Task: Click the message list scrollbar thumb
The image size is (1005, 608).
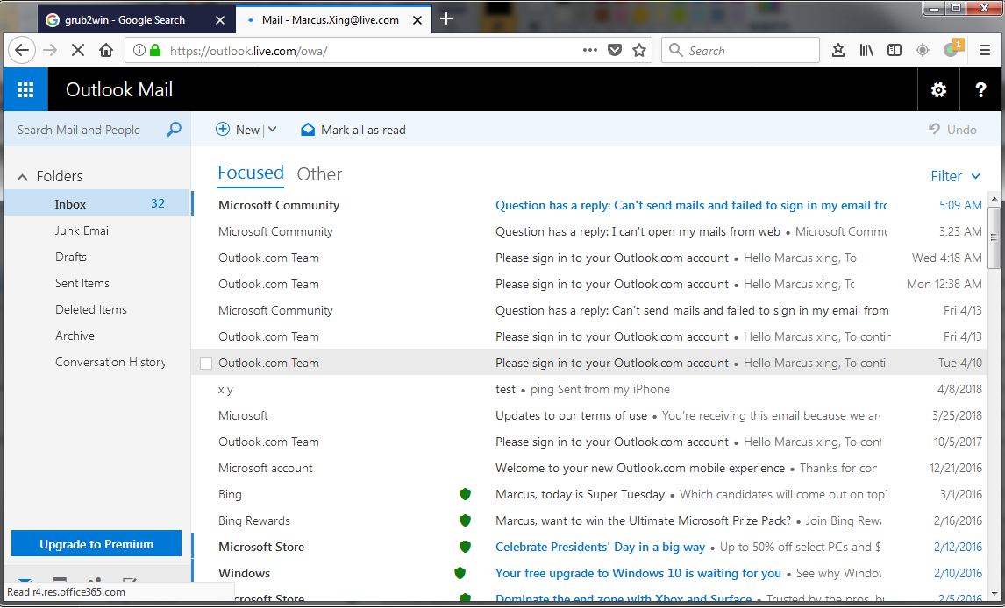Action: 994,237
